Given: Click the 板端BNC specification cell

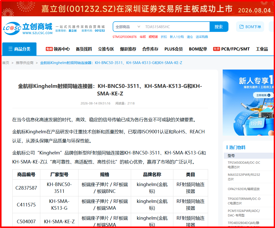Looking at the screenshot, I should click(105, 188).
